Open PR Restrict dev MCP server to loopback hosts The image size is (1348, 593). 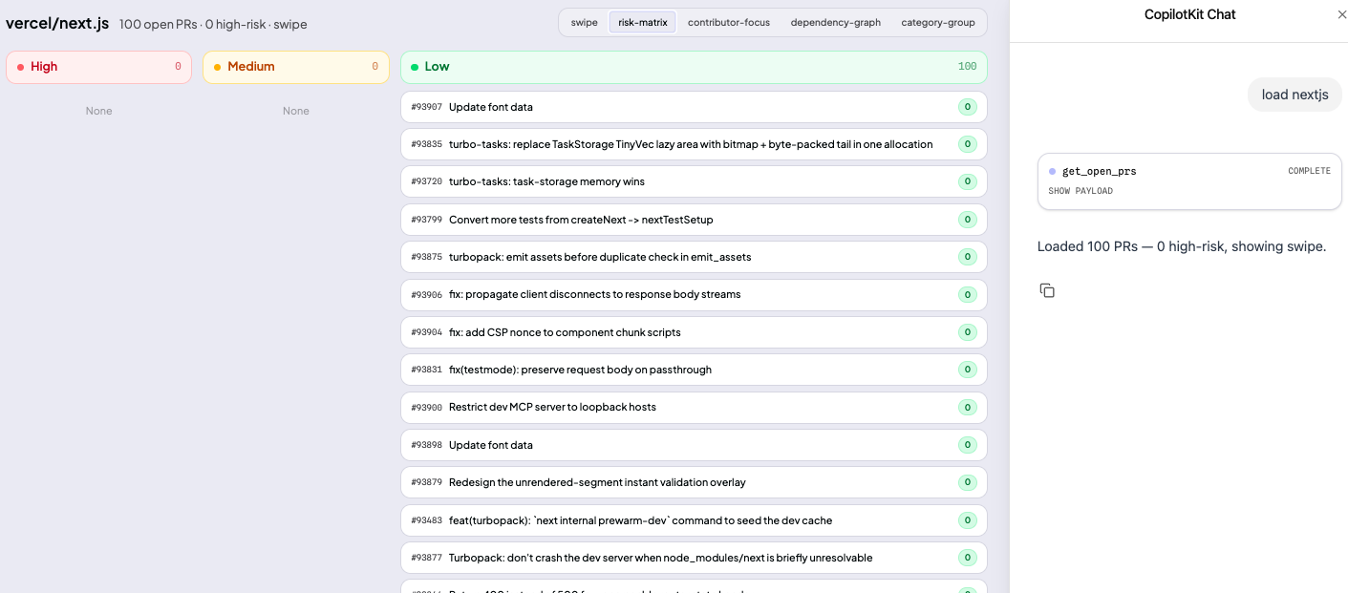click(x=694, y=407)
